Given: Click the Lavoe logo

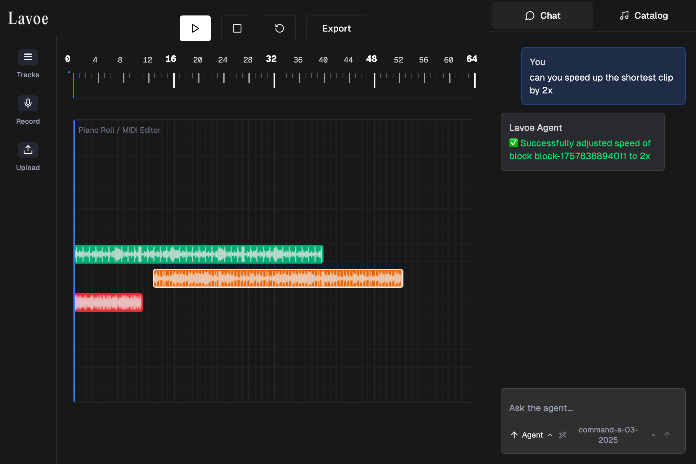Looking at the screenshot, I should (x=28, y=18).
